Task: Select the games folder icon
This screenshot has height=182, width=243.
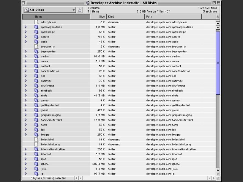Action: (x=36, y=100)
